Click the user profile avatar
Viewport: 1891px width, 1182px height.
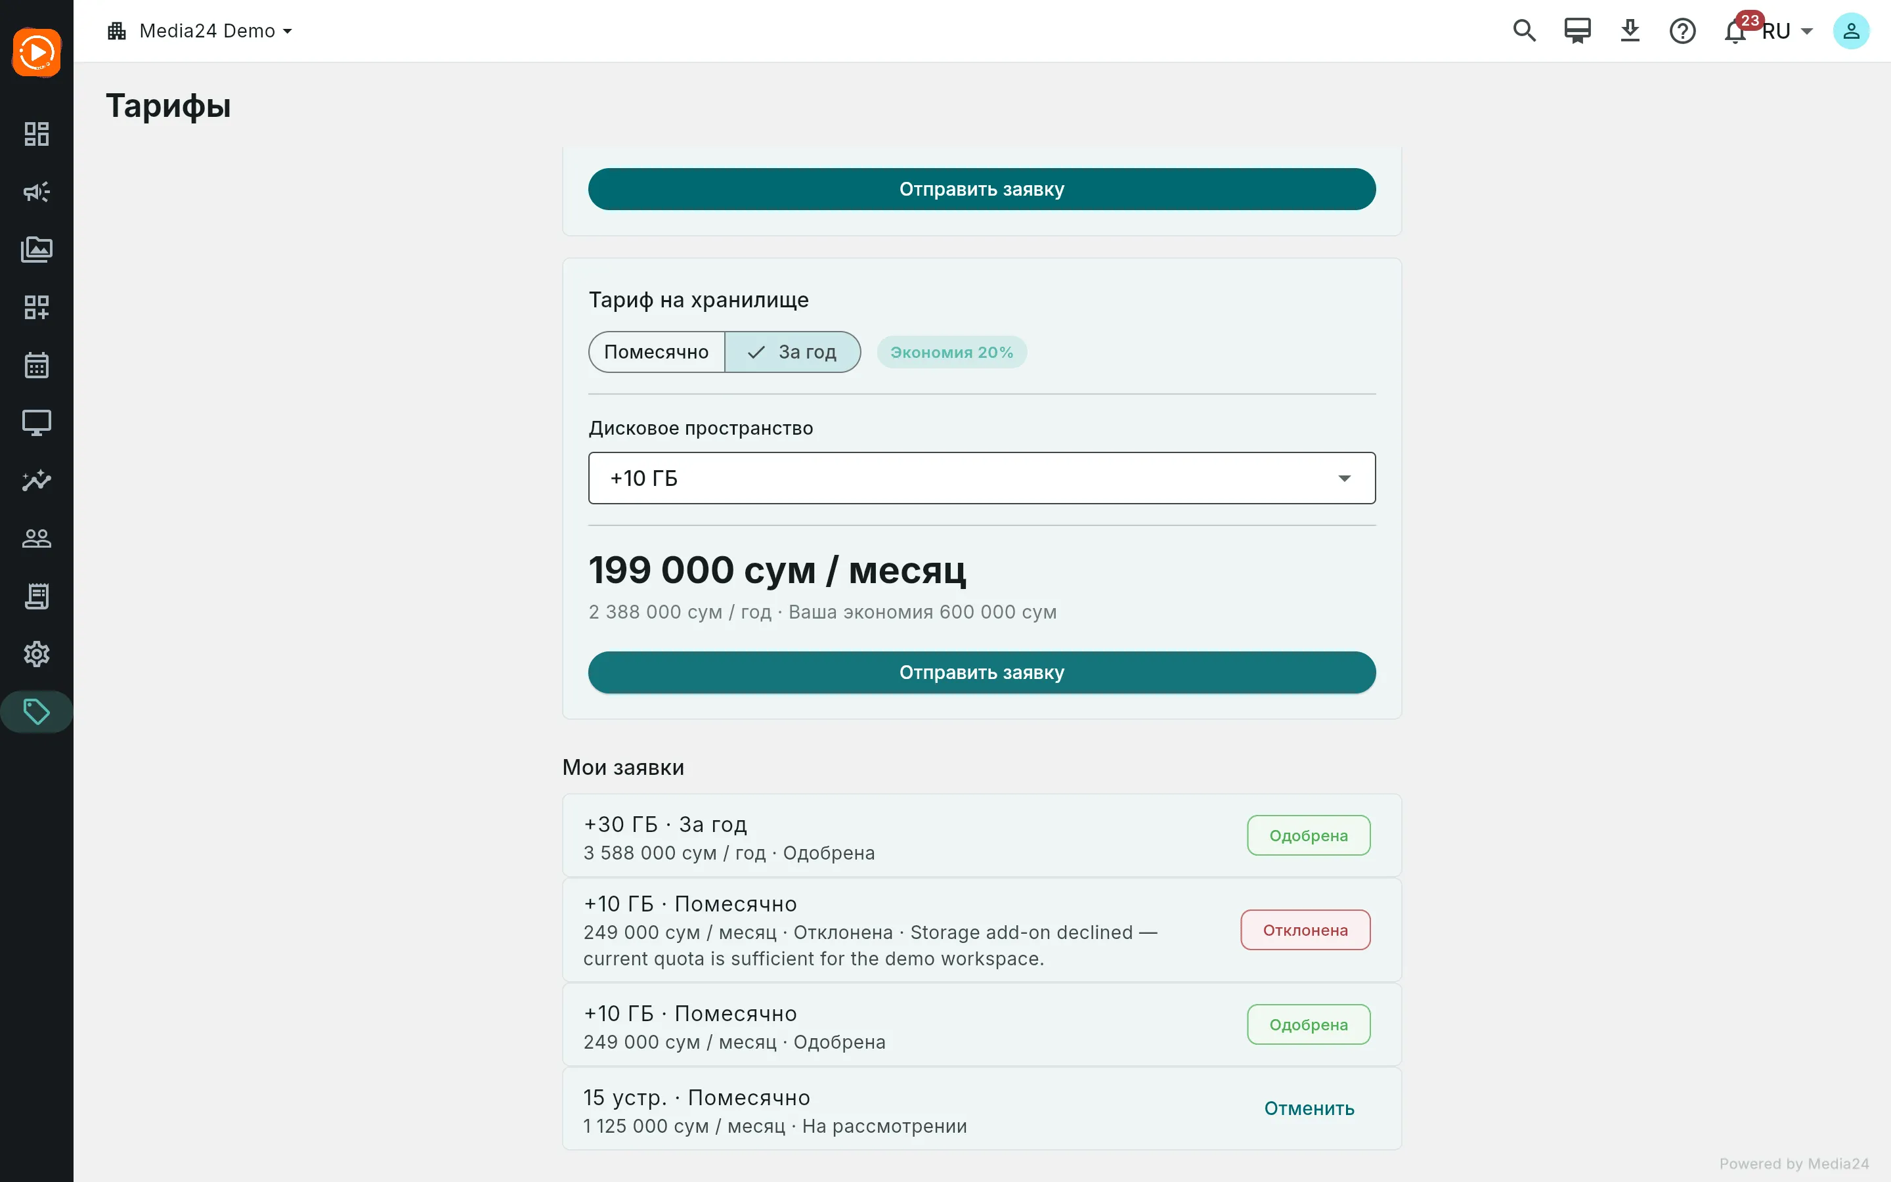tap(1850, 32)
